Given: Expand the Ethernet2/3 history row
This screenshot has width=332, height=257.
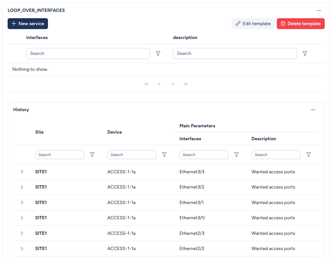Looking at the screenshot, I should pos(22,233).
